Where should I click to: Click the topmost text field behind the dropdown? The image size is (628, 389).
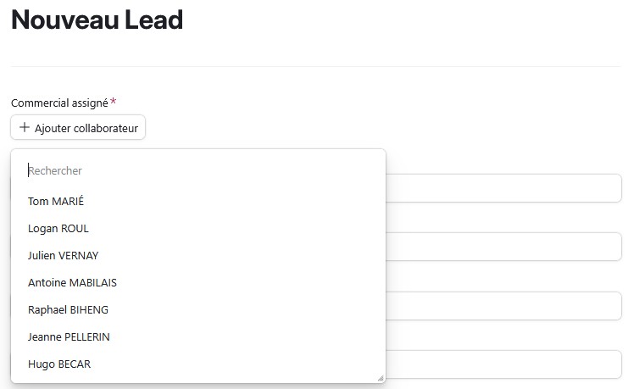(x=503, y=188)
